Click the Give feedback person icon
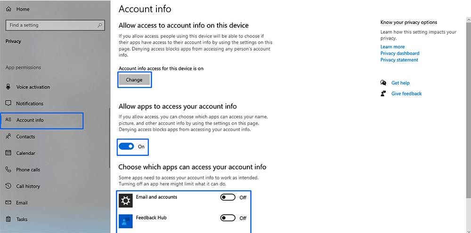 click(383, 93)
